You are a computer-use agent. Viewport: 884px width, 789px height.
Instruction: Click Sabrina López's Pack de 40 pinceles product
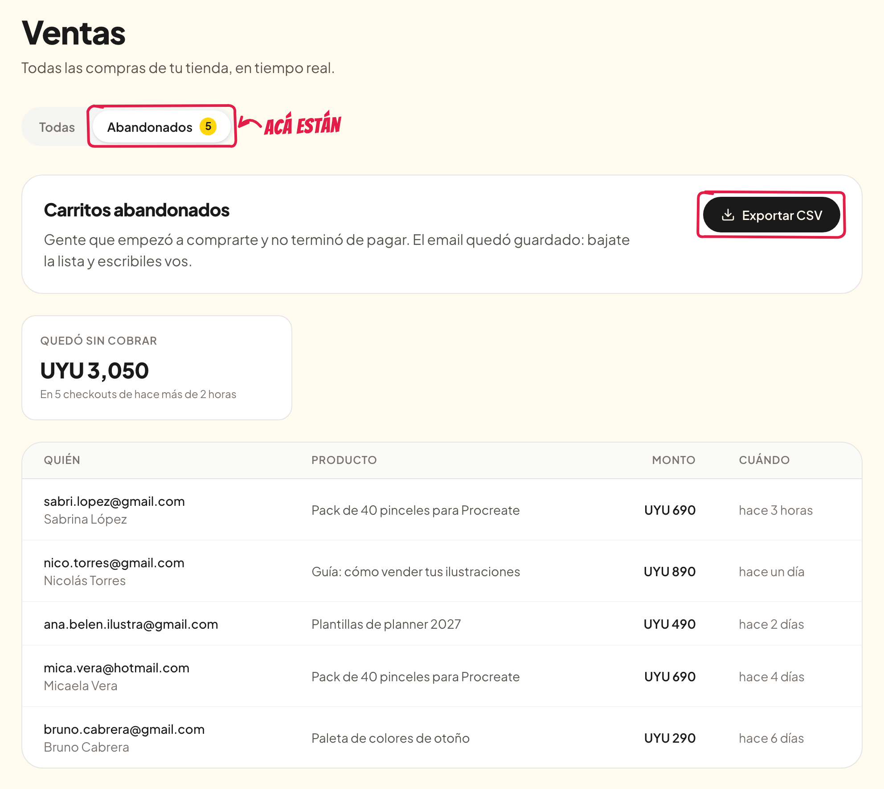[x=416, y=510]
